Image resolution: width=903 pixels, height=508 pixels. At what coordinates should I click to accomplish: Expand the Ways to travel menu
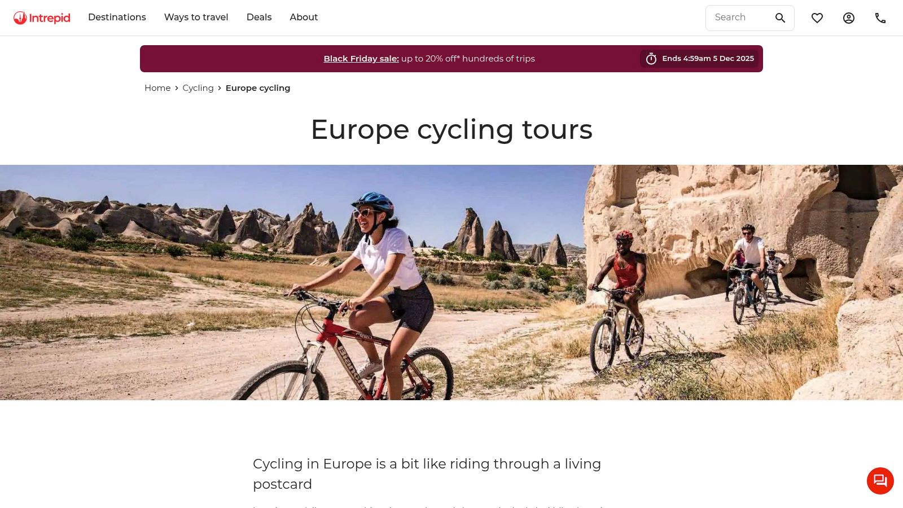click(196, 17)
